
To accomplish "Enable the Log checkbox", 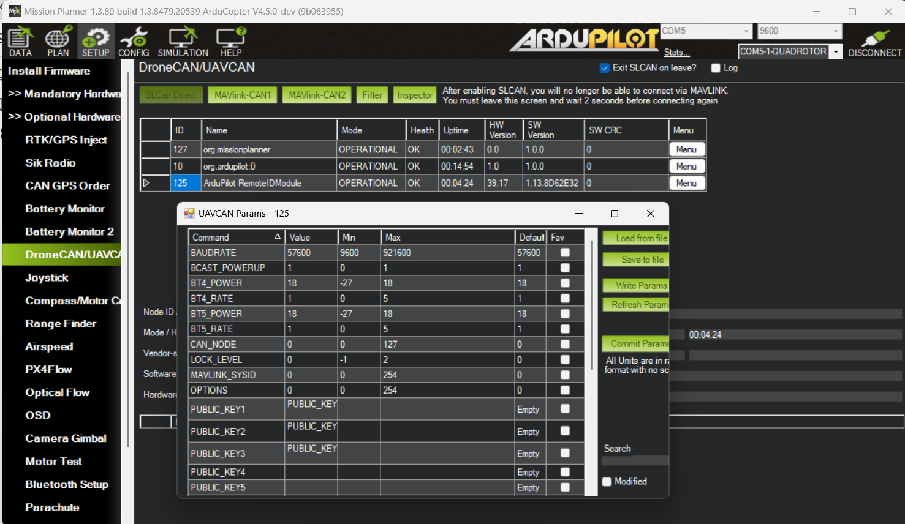I will click(716, 68).
